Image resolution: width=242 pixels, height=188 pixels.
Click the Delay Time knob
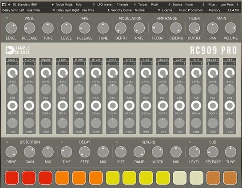66,152
